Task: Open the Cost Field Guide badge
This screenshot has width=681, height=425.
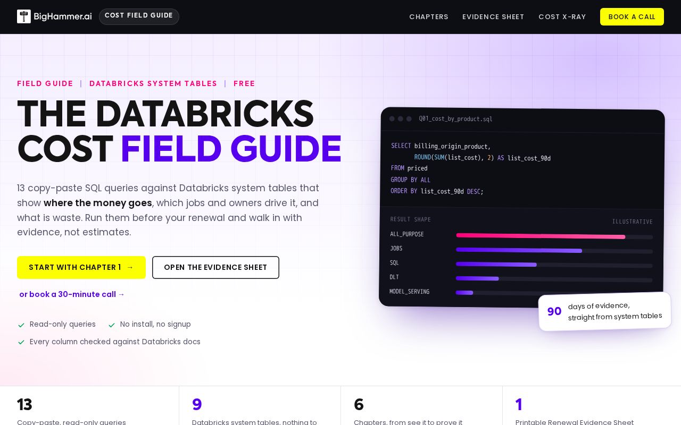Action: pyautogui.click(x=139, y=16)
